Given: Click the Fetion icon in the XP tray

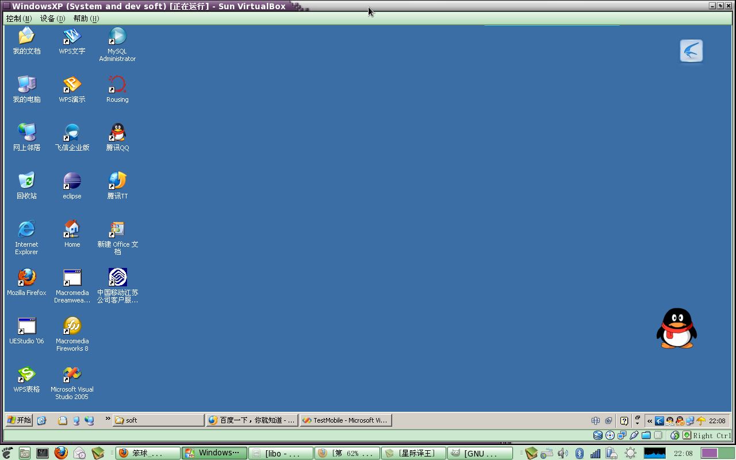Looking at the screenshot, I should point(660,421).
